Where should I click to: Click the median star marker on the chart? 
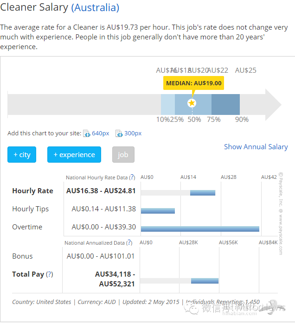point(192,103)
